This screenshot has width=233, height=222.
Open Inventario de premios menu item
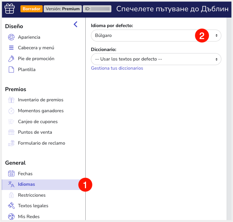tap(41, 100)
